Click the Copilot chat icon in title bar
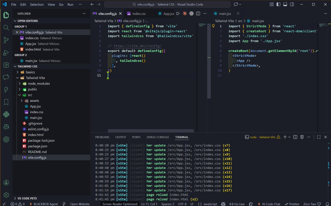Viewport: 331px width, 206px height. [236, 4]
